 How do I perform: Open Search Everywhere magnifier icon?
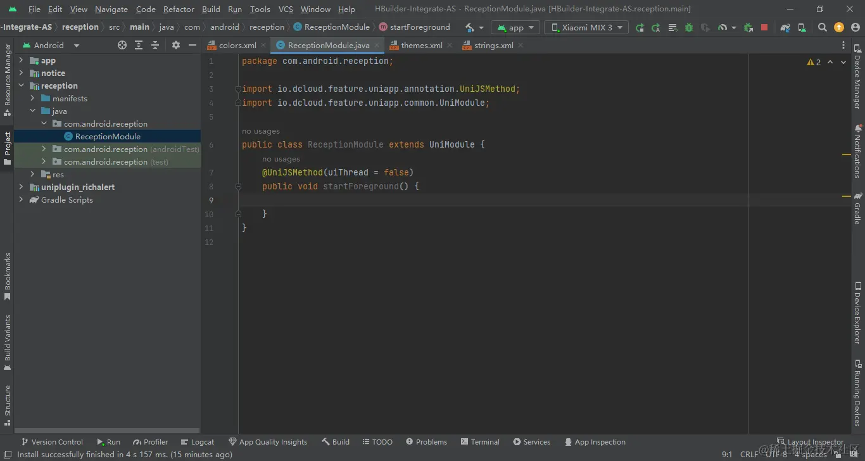pyautogui.click(x=822, y=27)
